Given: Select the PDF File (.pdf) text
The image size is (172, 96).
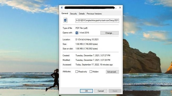Looking at the screenshot, I should click(82, 28).
